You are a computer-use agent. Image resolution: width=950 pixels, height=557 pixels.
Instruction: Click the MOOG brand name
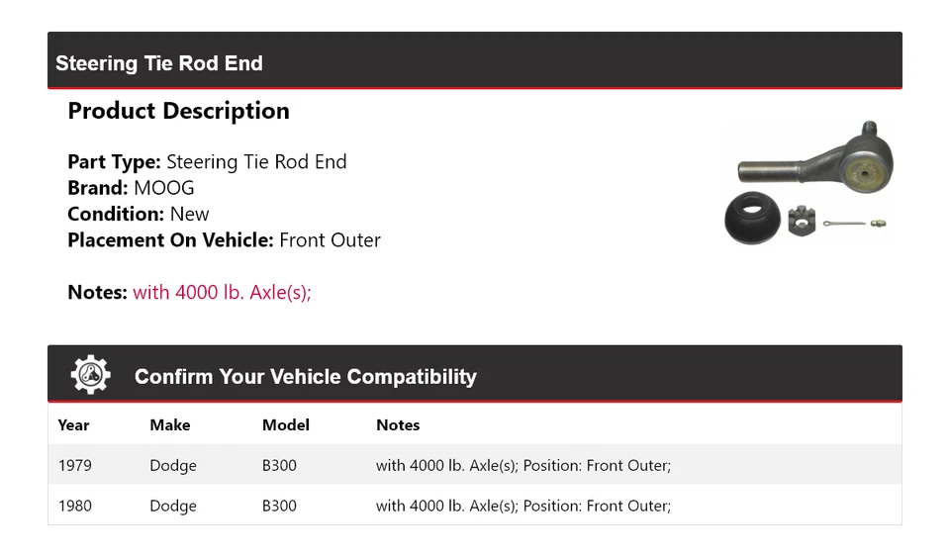pos(164,188)
